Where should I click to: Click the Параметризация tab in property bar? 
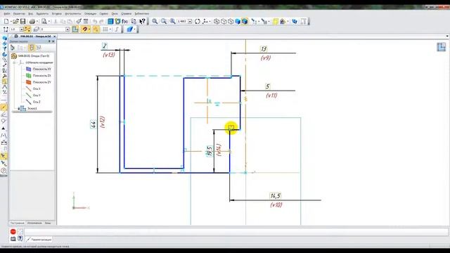pos(39,239)
